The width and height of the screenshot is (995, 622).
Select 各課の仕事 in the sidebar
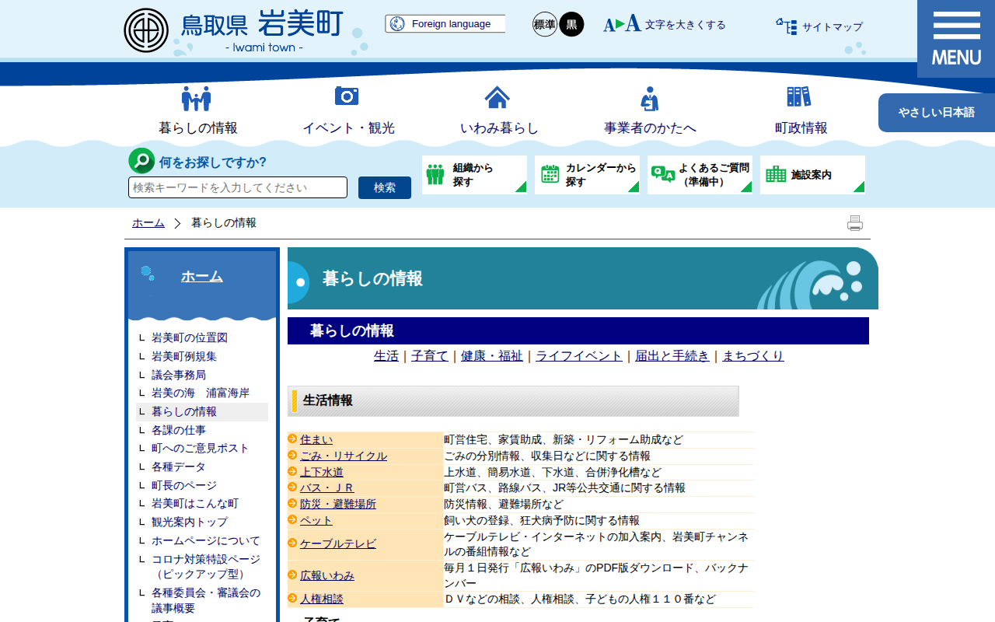tap(179, 430)
